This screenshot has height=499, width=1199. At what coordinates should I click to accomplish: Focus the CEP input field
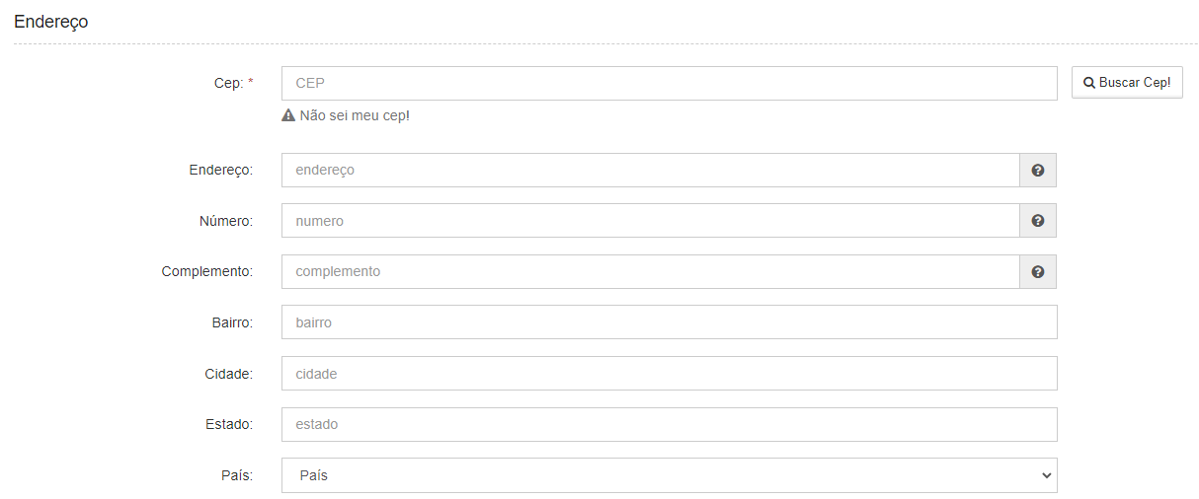click(669, 83)
